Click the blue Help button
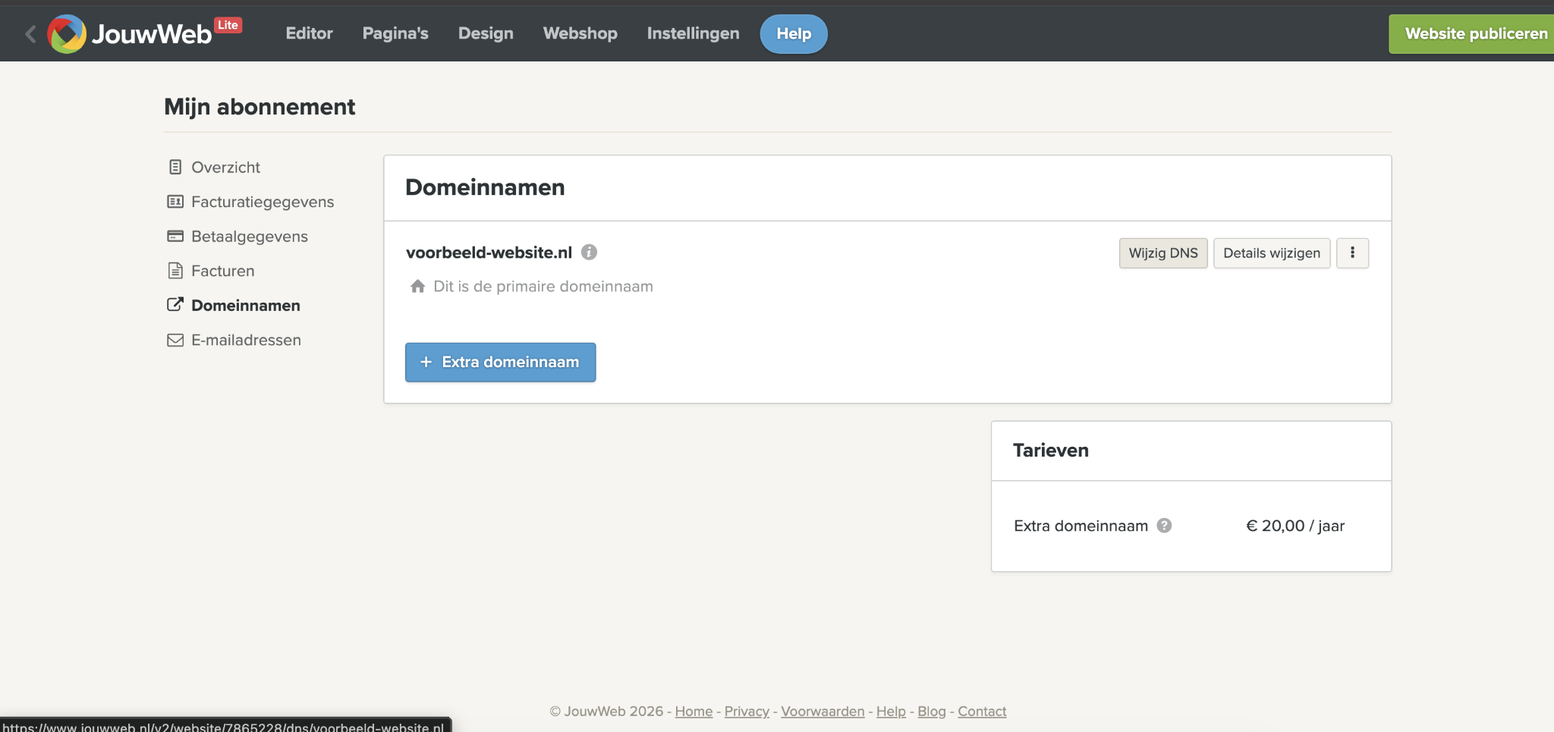 pyautogui.click(x=794, y=34)
